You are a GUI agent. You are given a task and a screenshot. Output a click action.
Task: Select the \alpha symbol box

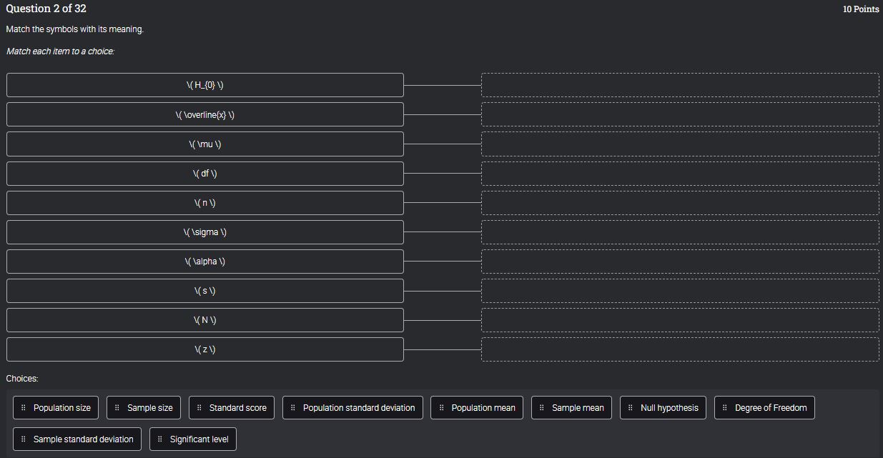point(204,261)
